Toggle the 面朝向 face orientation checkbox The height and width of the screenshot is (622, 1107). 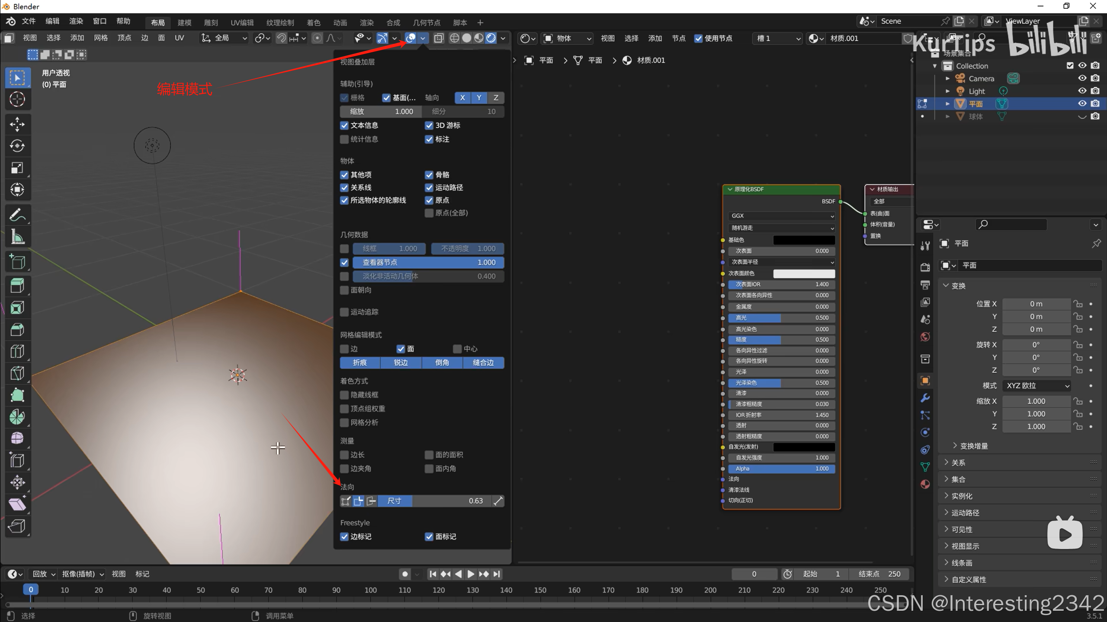[x=344, y=290]
